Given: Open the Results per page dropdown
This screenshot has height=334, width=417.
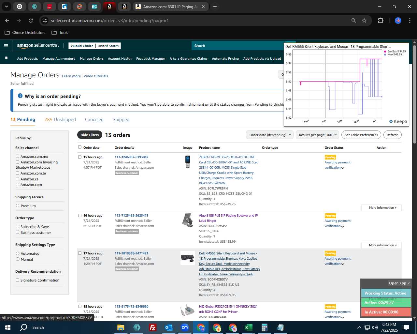Looking at the screenshot, I should 317,135.
